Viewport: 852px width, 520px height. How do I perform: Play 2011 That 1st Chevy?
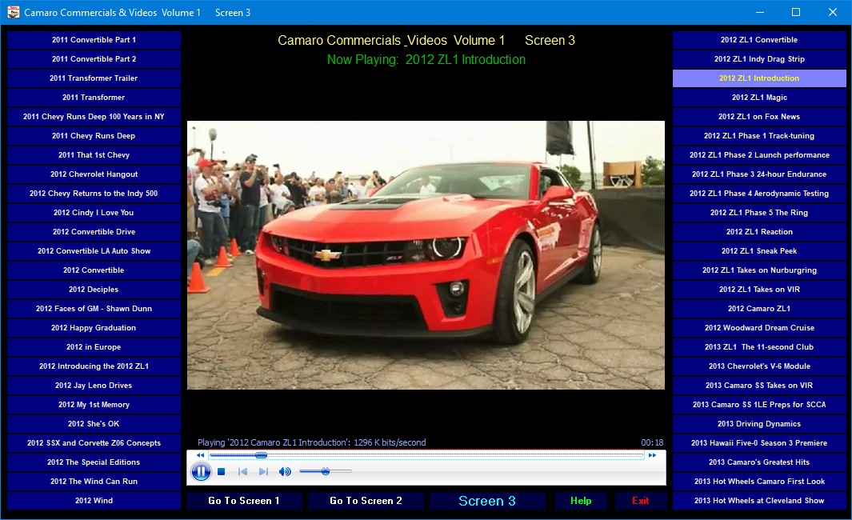pyautogui.click(x=94, y=155)
